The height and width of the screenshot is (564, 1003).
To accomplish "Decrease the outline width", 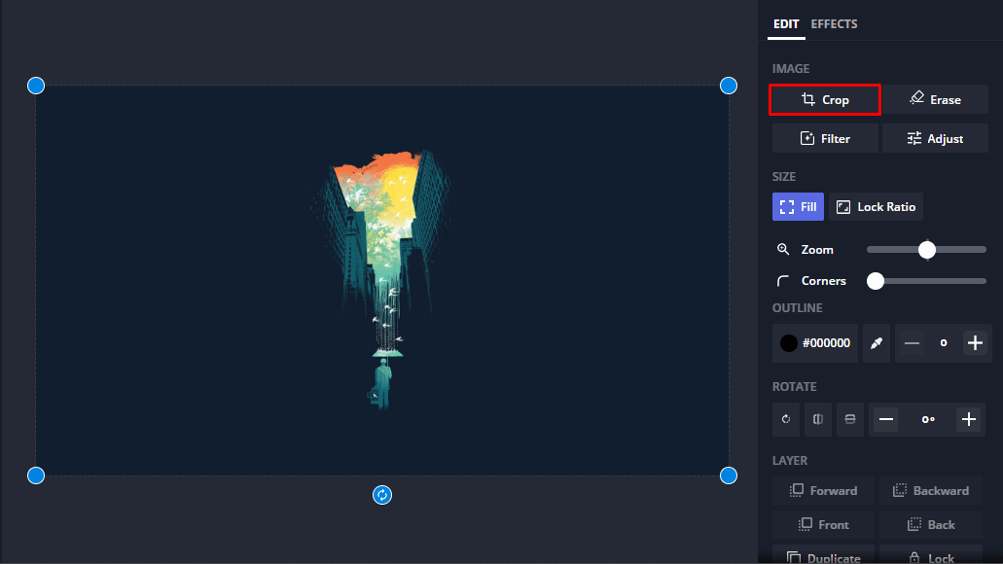I will pos(912,343).
